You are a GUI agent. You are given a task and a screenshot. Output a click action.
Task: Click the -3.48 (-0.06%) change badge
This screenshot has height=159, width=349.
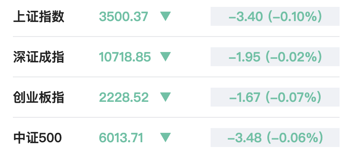coord(275,138)
